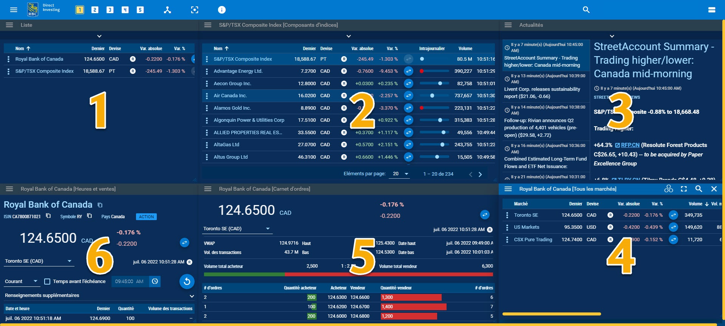Expand the Liste panel header chevron
The height and width of the screenshot is (326, 725).
point(99,36)
